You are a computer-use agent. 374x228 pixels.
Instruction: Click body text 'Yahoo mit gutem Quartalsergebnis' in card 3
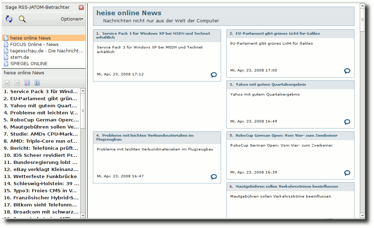pos(265,95)
